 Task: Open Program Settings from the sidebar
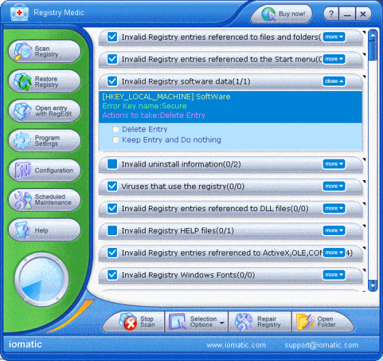[x=44, y=140]
